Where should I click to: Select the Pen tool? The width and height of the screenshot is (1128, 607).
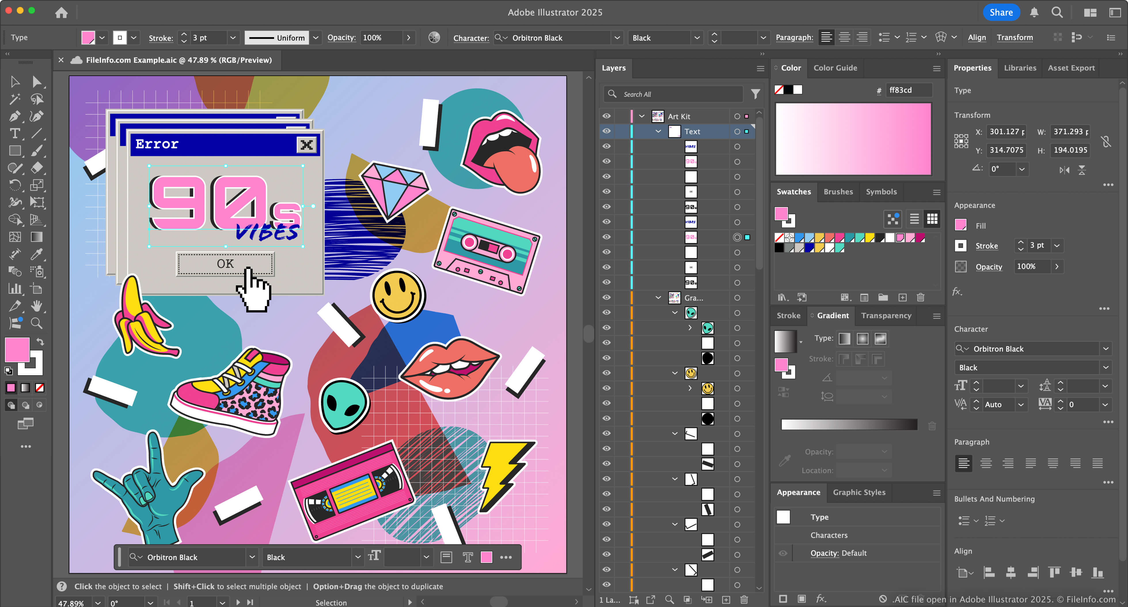(x=14, y=117)
